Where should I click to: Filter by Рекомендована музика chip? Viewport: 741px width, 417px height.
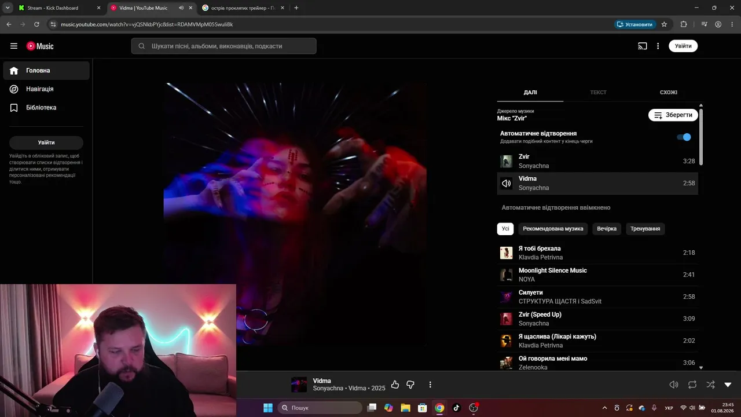coord(553,229)
